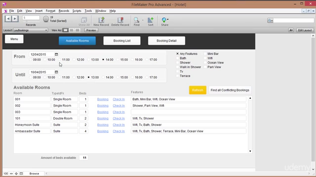Switch to Form view icon

[x=65, y=30]
